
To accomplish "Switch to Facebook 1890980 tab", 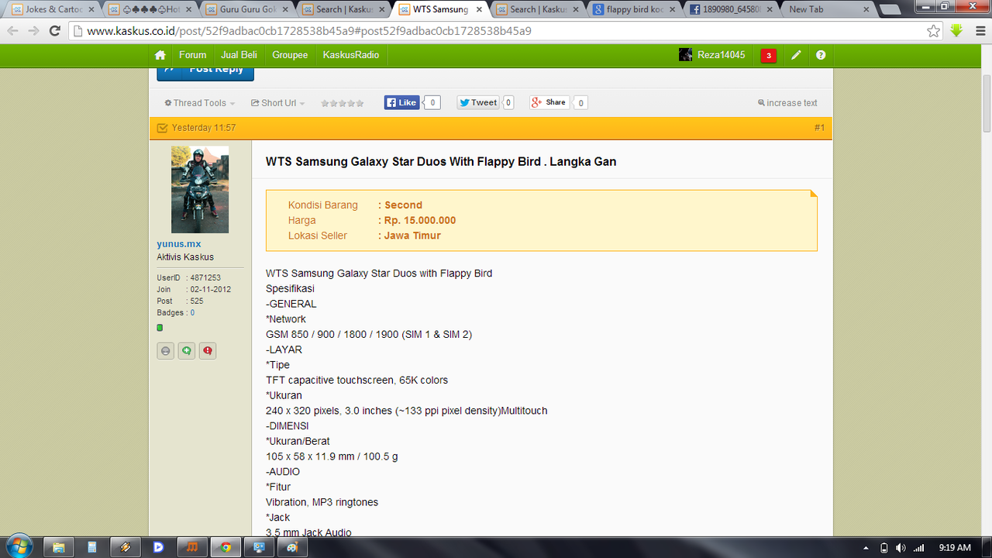I will tap(731, 9).
